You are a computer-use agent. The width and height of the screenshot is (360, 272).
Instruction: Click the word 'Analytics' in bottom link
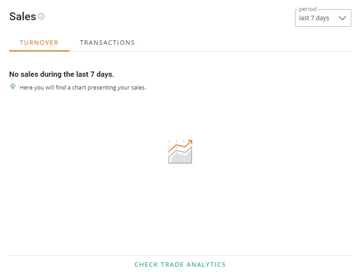[x=206, y=265]
